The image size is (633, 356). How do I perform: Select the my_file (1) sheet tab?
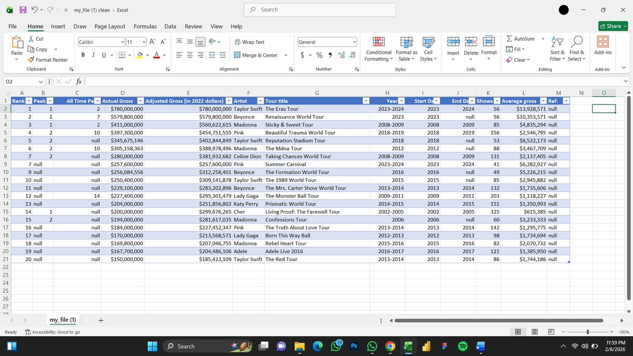(x=63, y=320)
